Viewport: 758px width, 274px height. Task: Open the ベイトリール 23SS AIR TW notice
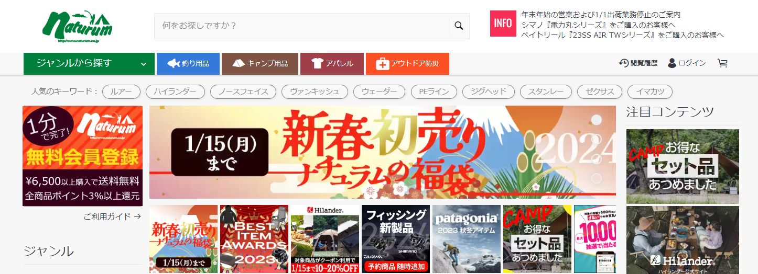pyautogui.click(x=623, y=35)
